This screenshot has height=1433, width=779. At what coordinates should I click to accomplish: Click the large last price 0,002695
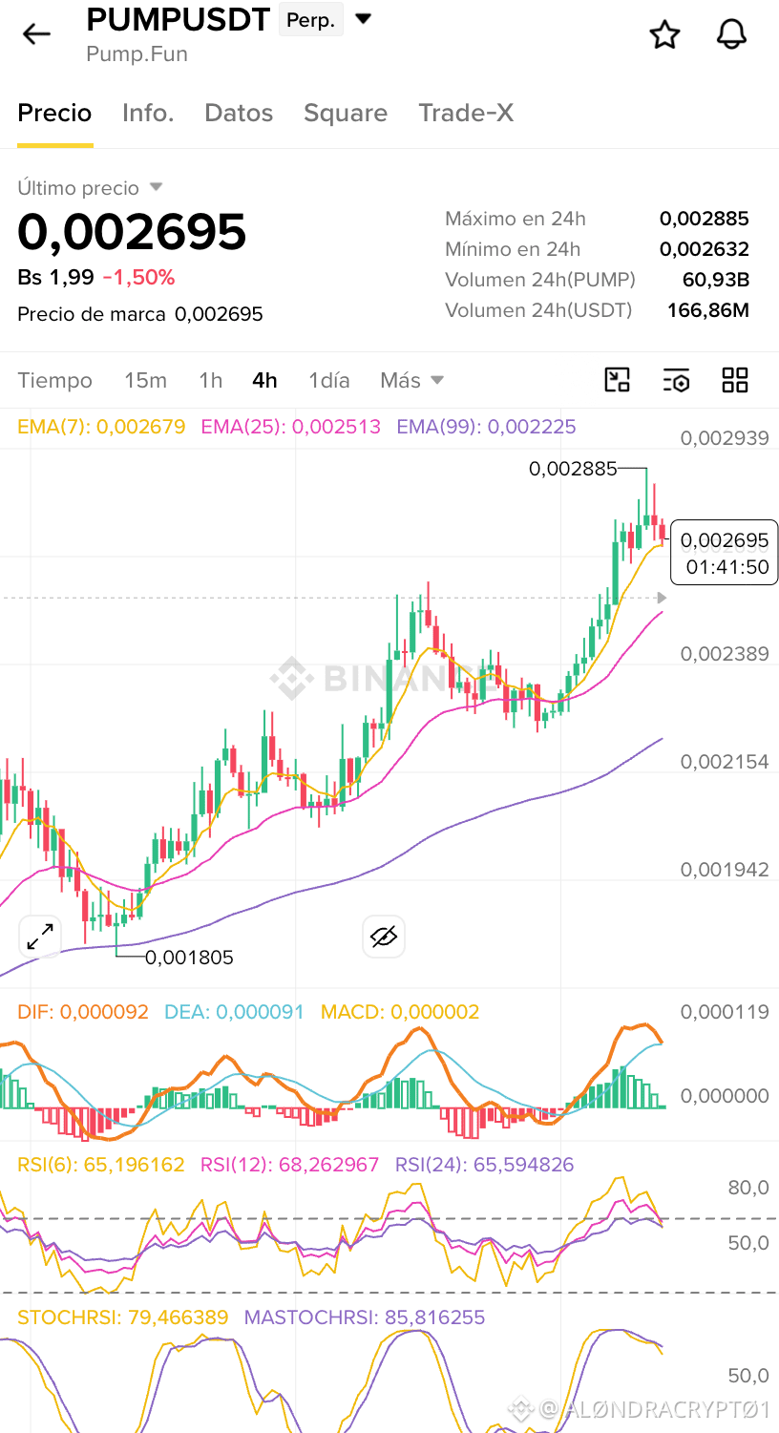tap(132, 232)
